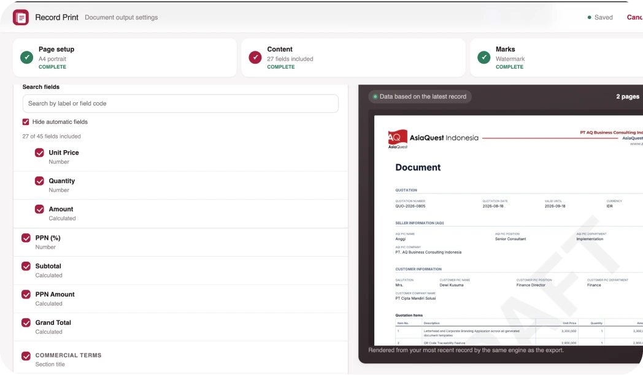Click the 2 pages label
Image resolution: width=643 pixels, height=375 pixels.
(628, 97)
